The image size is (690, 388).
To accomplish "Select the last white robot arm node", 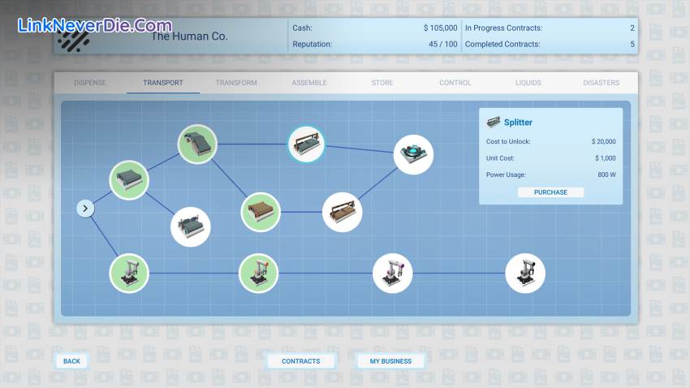I will click(525, 274).
